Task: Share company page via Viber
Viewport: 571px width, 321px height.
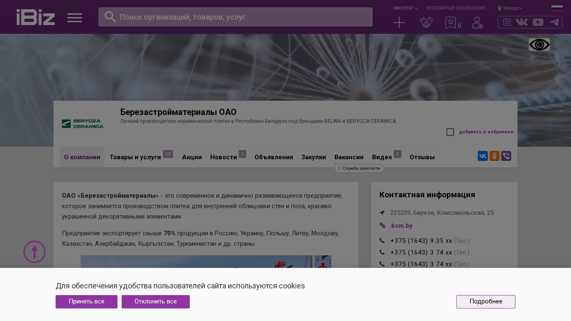Action: pos(506,156)
